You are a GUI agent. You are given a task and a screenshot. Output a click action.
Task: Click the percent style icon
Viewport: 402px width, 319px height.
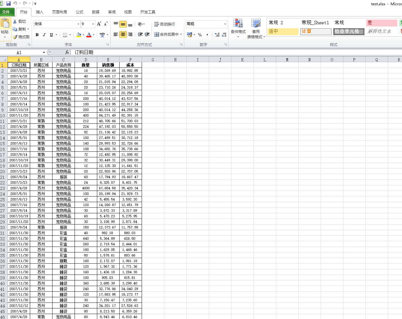click(200, 35)
